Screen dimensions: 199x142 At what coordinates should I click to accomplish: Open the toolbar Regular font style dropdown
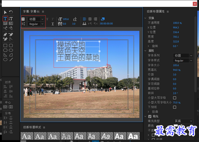click(x=36, y=24)
